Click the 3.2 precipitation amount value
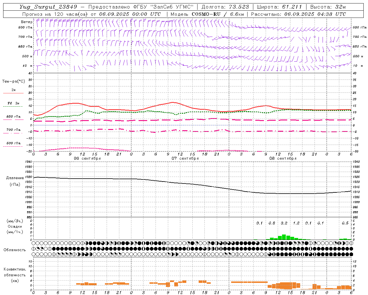368x295 pixels. point(284,223)
